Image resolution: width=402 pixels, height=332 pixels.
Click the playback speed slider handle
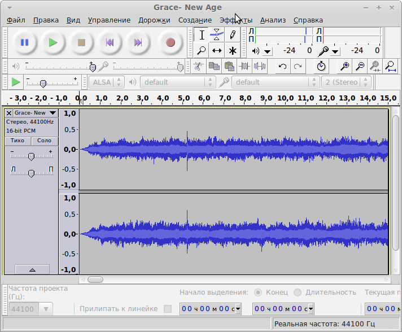click(x=43, y=84)
